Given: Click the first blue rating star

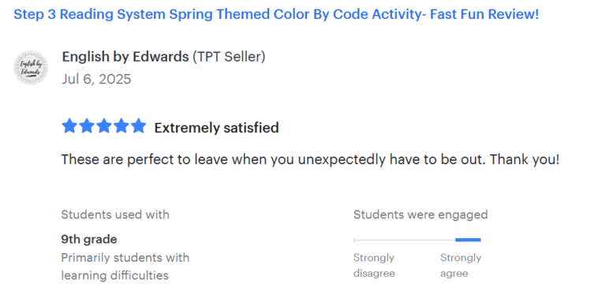Looking at the screenshot, I should [x=69, y=126].
